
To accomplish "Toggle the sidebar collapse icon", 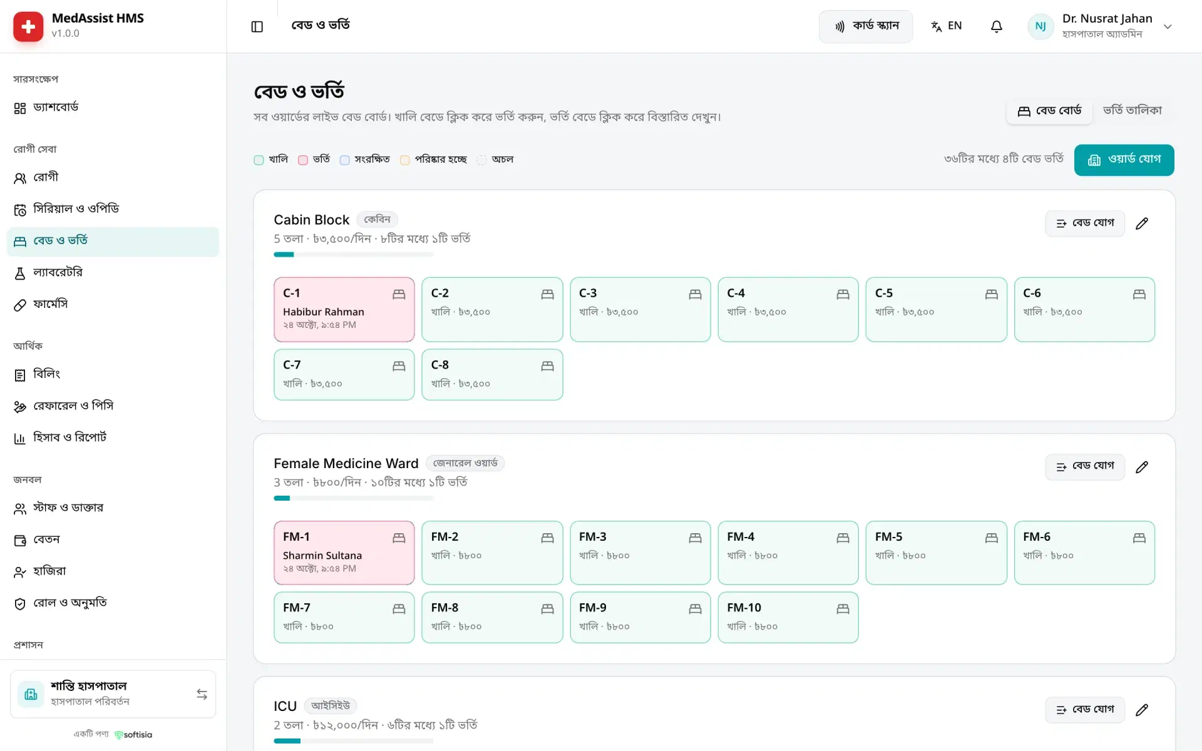I will pos(257,26).
